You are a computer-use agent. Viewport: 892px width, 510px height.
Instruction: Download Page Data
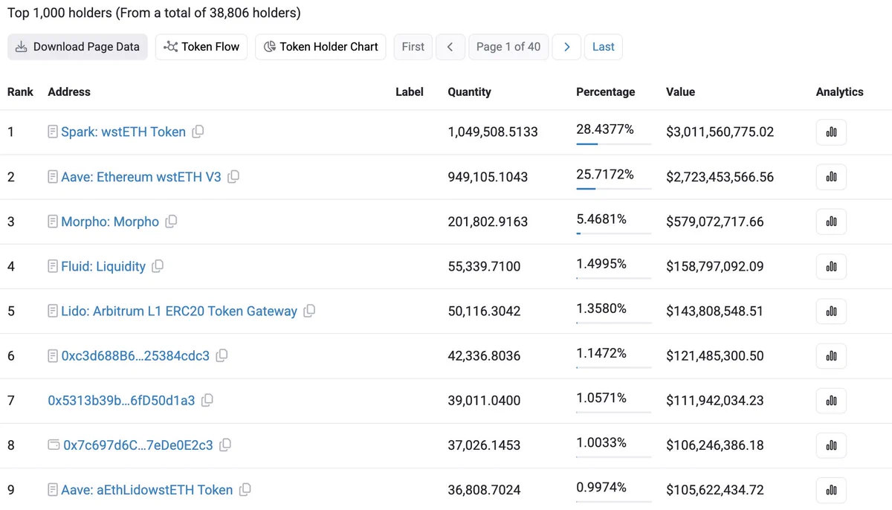[x=77, y=47]
